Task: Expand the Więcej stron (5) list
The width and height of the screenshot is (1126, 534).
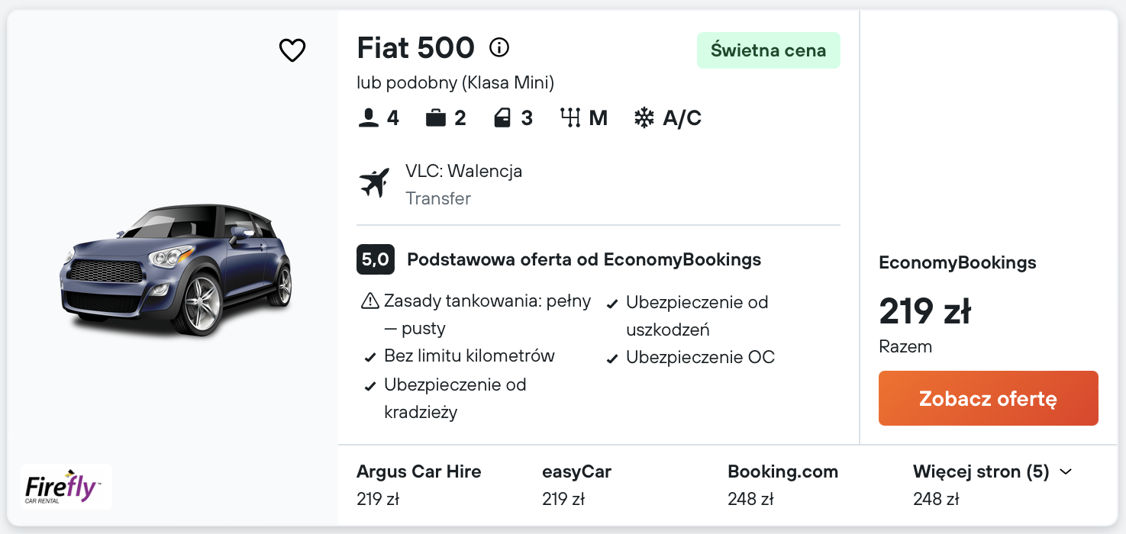Action: 981,471
